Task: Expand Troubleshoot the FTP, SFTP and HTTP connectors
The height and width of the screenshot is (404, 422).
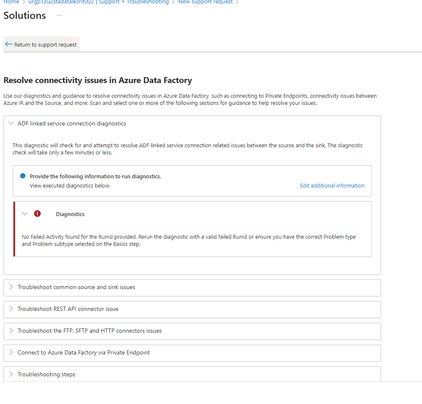Action: coord(192,331)
